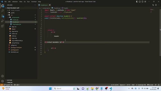Image resolution: width=161 pixels, height=91 pixels.
Task: Open logo.svg file
Action: point(14,38)
